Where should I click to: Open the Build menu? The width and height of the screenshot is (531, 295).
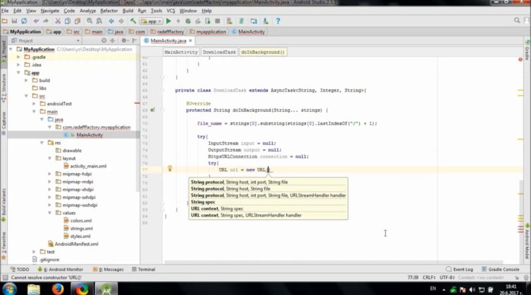coord(127,11)
